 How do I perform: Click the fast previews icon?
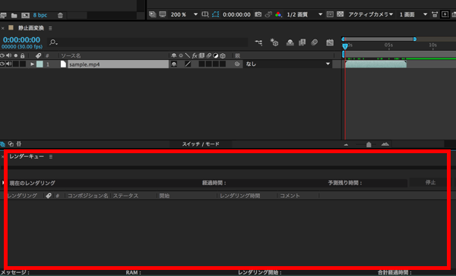[445, 14]
